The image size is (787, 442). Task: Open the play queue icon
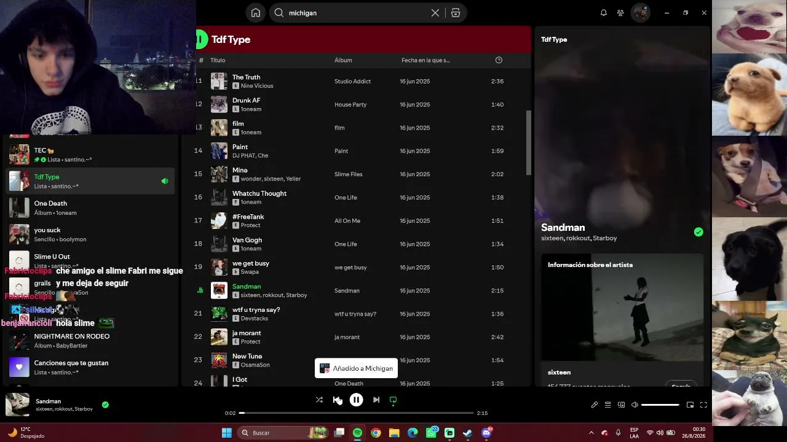pyautogui.click(x=607, y=405)
